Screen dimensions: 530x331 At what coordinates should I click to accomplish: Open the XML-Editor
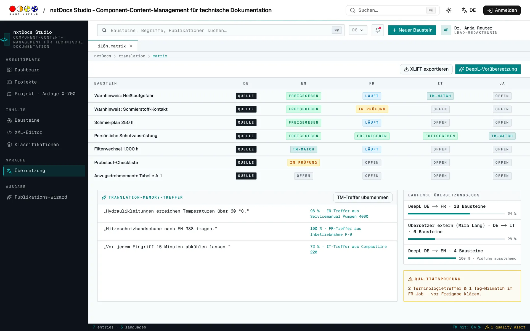coord(44,132)
